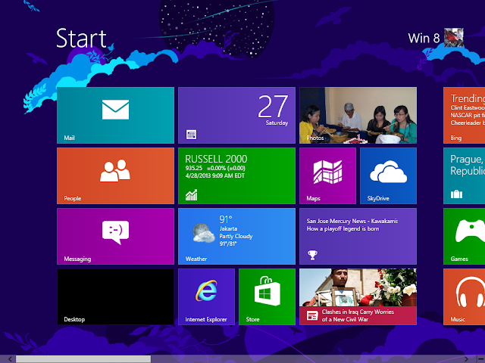Click the scrollbar right arrow
The height and width of the screenshot is (363, 485).
467,359
